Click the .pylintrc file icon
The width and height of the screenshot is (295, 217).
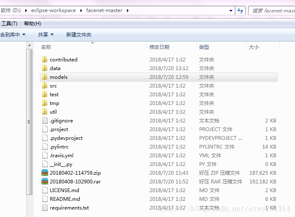(x=45, y=146)
